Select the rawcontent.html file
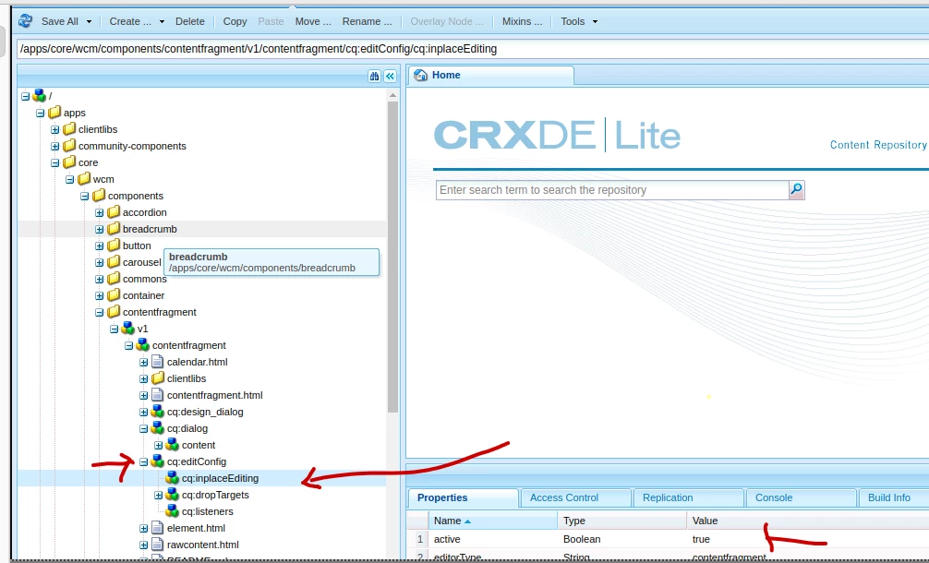This screenshot has height=563, width=929. tap(202, 545)
